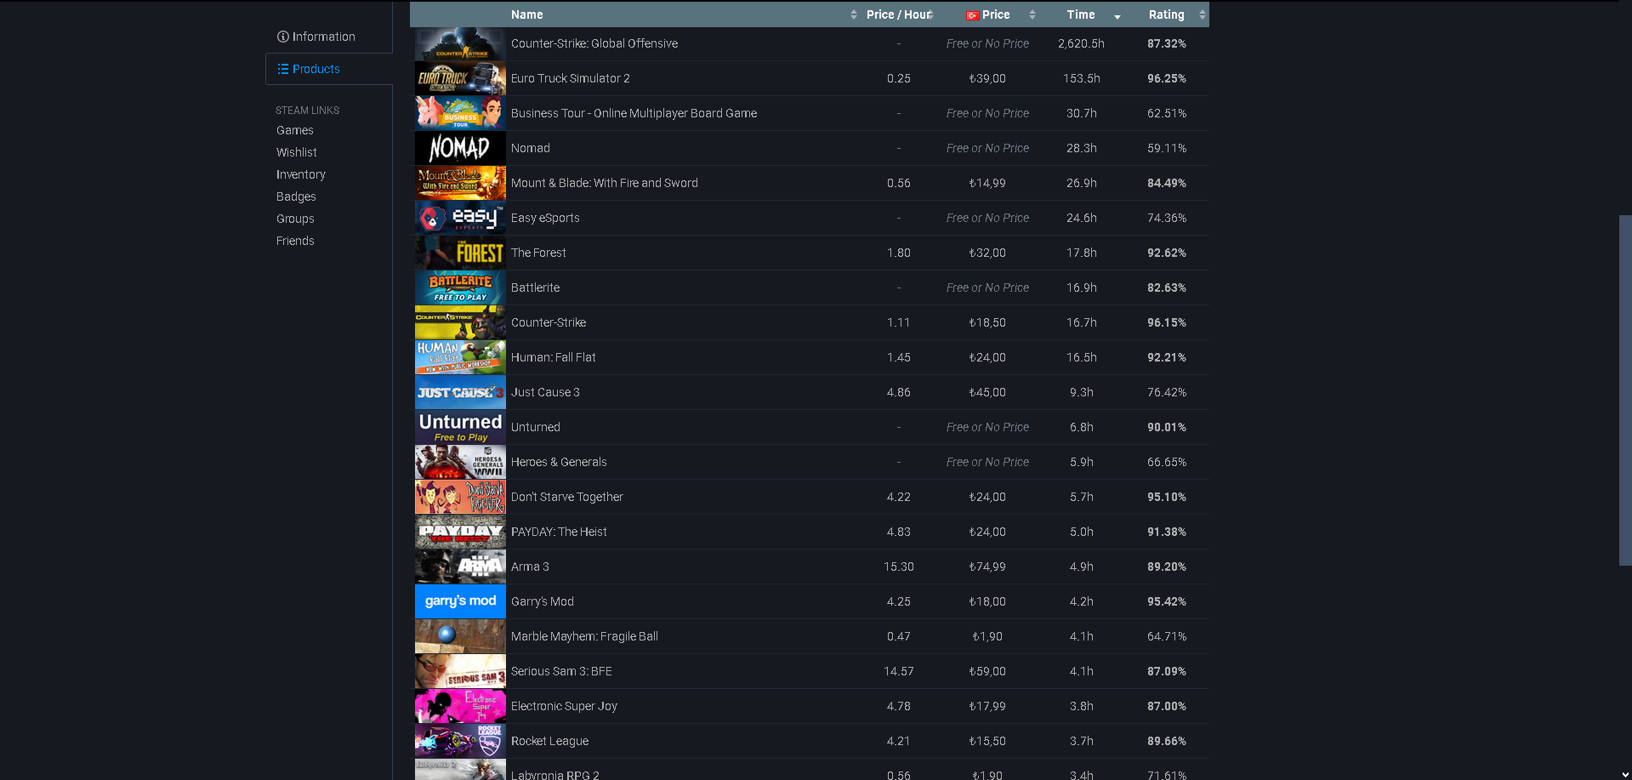Sort table by Price / Hour column
1632x780 pixels.
(898, 14)
